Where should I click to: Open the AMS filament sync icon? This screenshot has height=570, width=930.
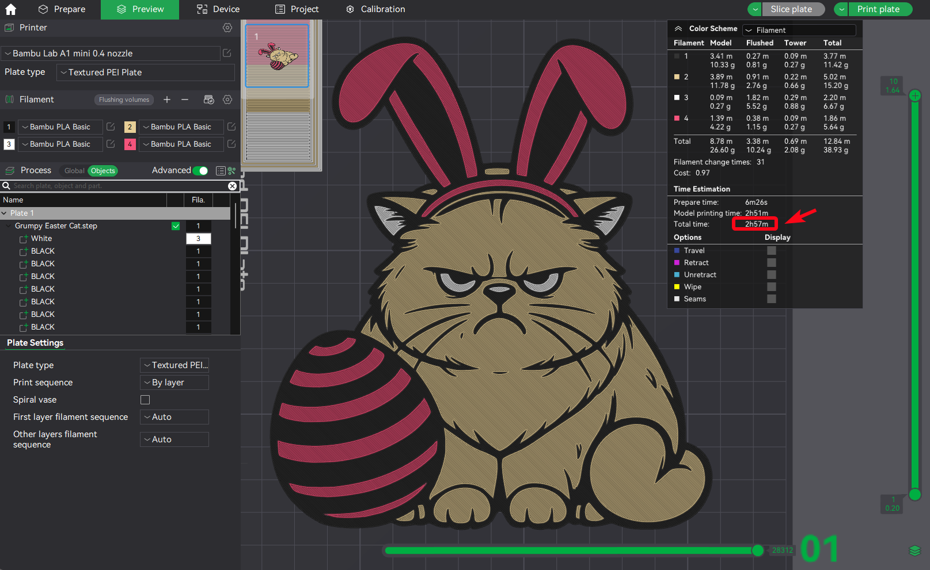[x=209, y=100]
